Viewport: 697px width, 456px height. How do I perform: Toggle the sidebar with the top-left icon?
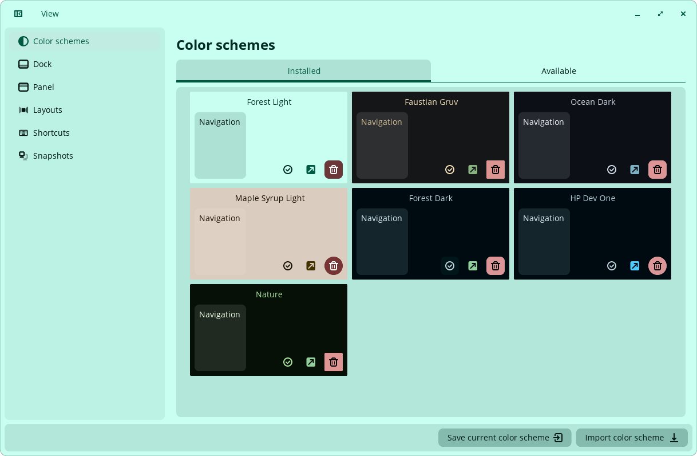click(18, 14)
